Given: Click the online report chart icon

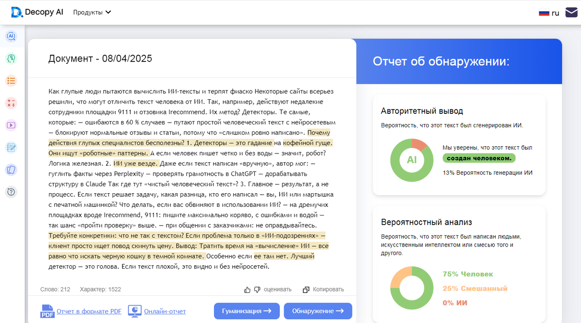Looking at the screenshot, I should (135, 311).
